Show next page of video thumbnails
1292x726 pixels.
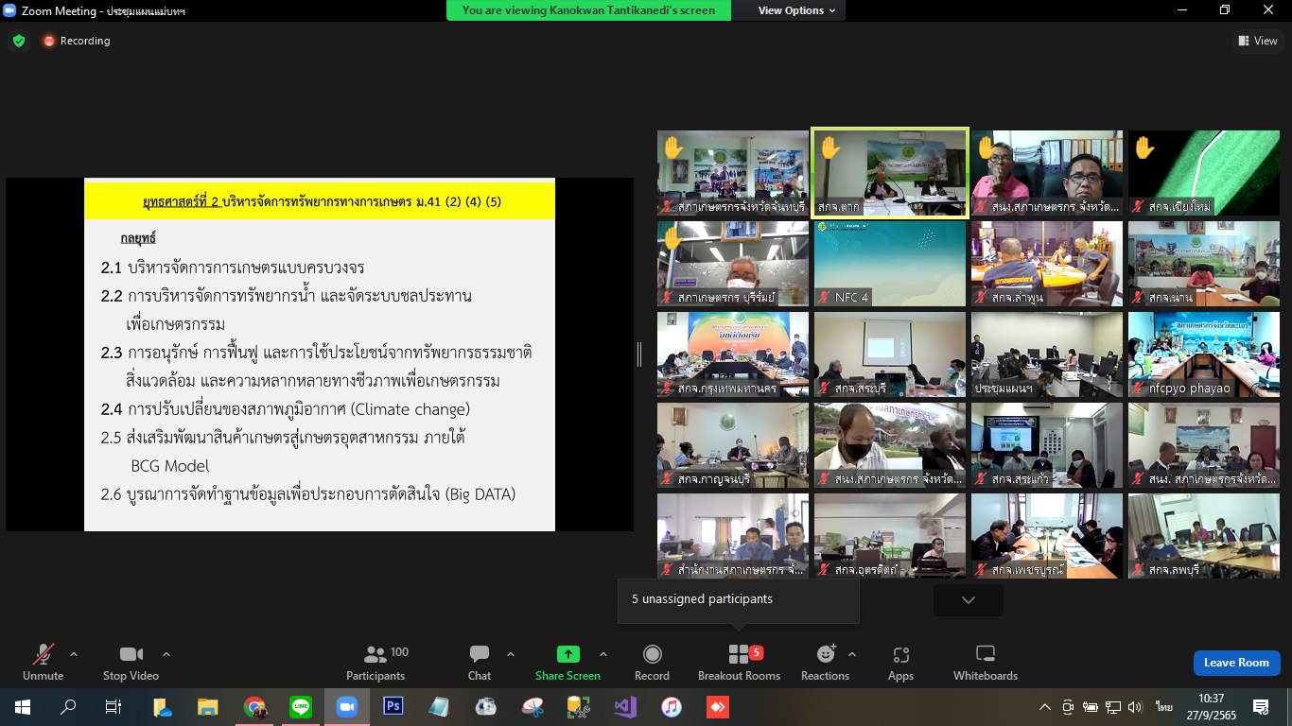969,600
